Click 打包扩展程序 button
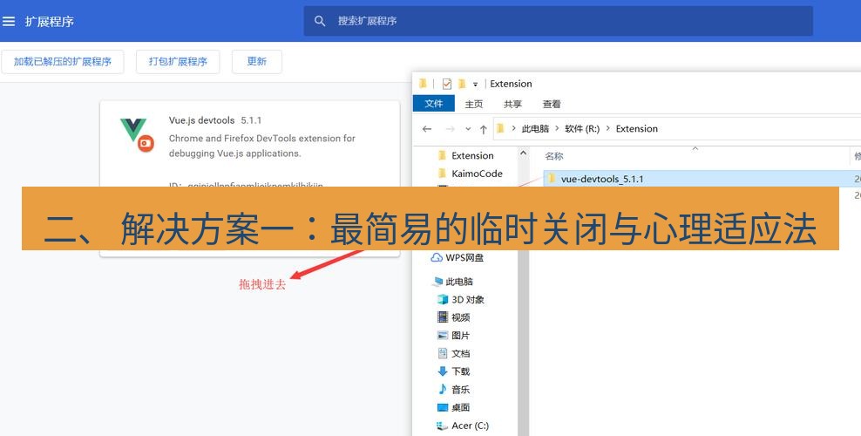This screenshot has height=436, width=861. 178,62
